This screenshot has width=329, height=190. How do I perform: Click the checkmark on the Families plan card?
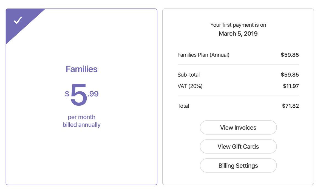click(x=18, y=21)
